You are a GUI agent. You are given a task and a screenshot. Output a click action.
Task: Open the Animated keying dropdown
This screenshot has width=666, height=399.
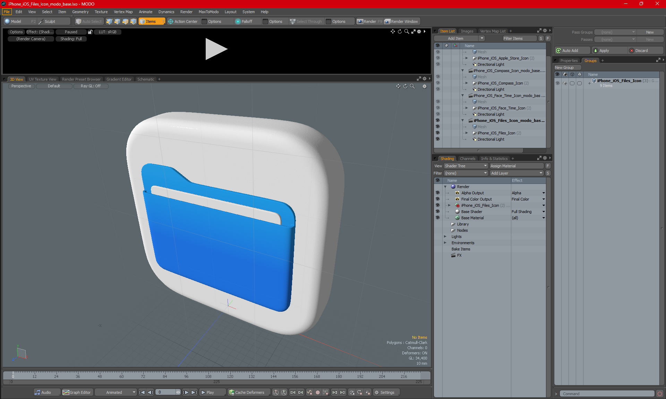pos(116,392)
